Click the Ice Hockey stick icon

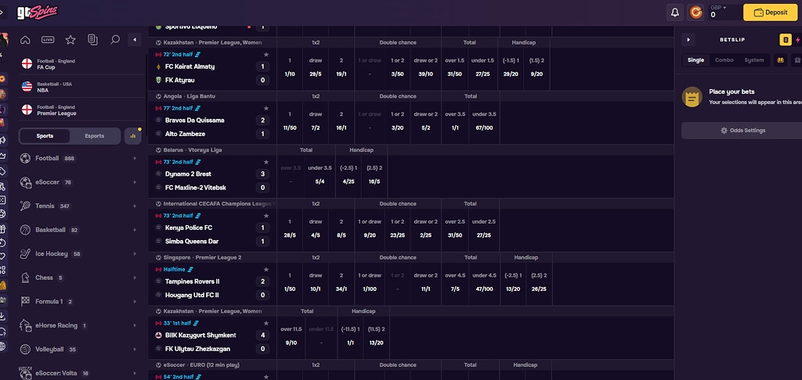click(25, 254)
